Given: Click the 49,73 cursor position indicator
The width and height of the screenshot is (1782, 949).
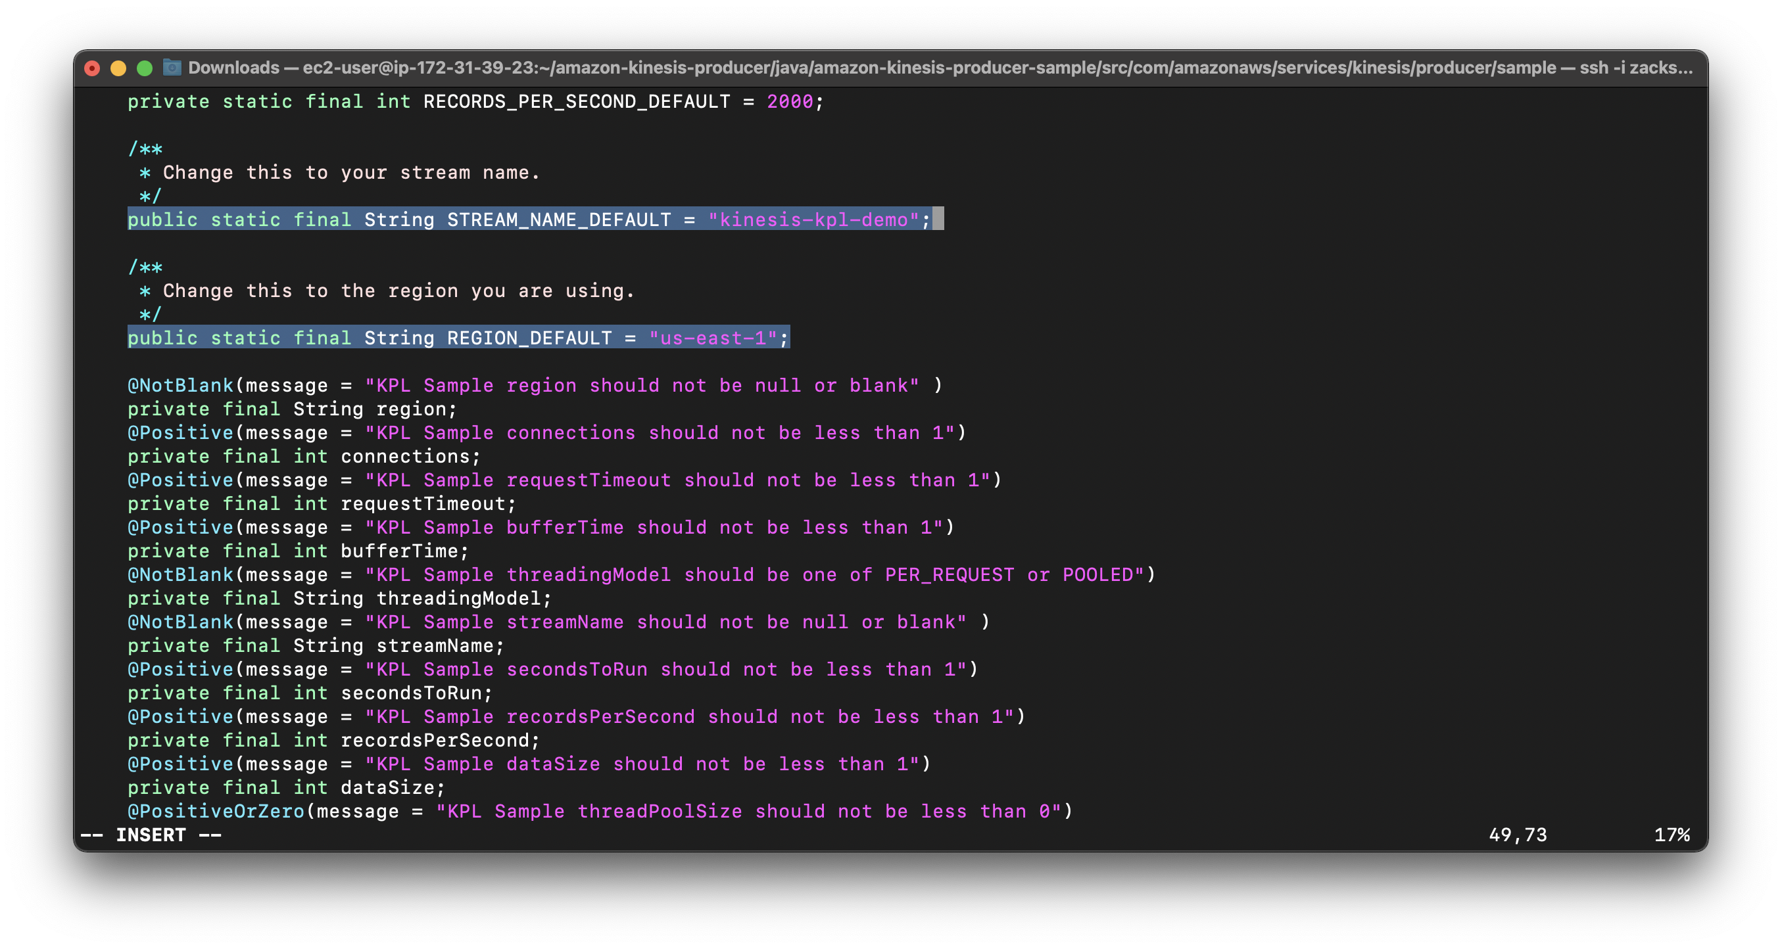Looking at the screenshot, I should tap(1517, 835).
